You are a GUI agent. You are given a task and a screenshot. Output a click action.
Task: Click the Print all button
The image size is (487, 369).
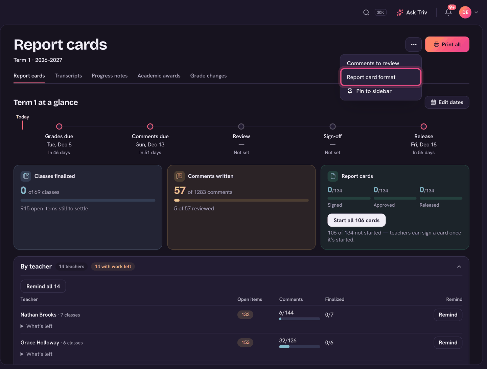[x=447, y=44]
